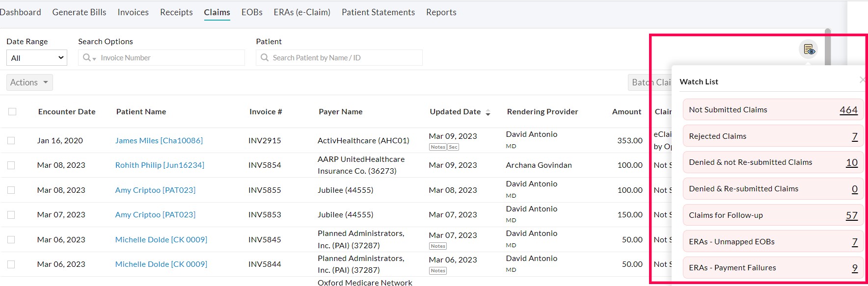Viewport: 868px width, 286px height.
Task: Check the checkbox for invoice INV5855
Action: pyautogui.click(x=11, y=190)
